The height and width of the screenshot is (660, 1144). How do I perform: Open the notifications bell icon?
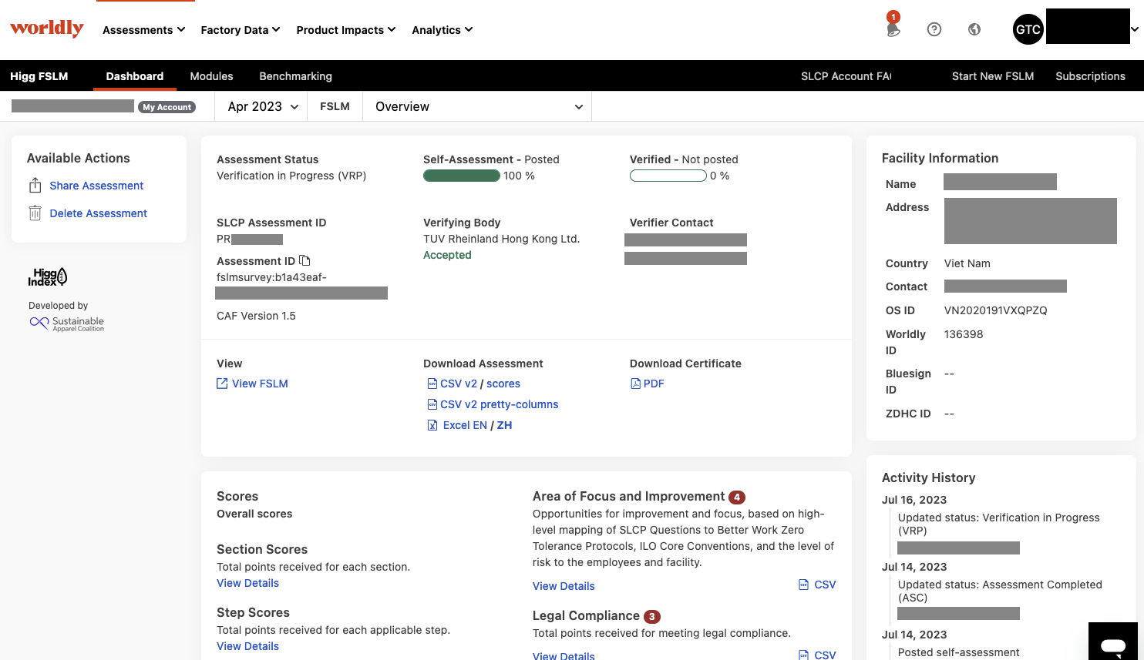coord(893,29)
